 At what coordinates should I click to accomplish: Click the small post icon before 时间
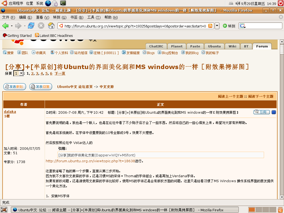(47, 113)
